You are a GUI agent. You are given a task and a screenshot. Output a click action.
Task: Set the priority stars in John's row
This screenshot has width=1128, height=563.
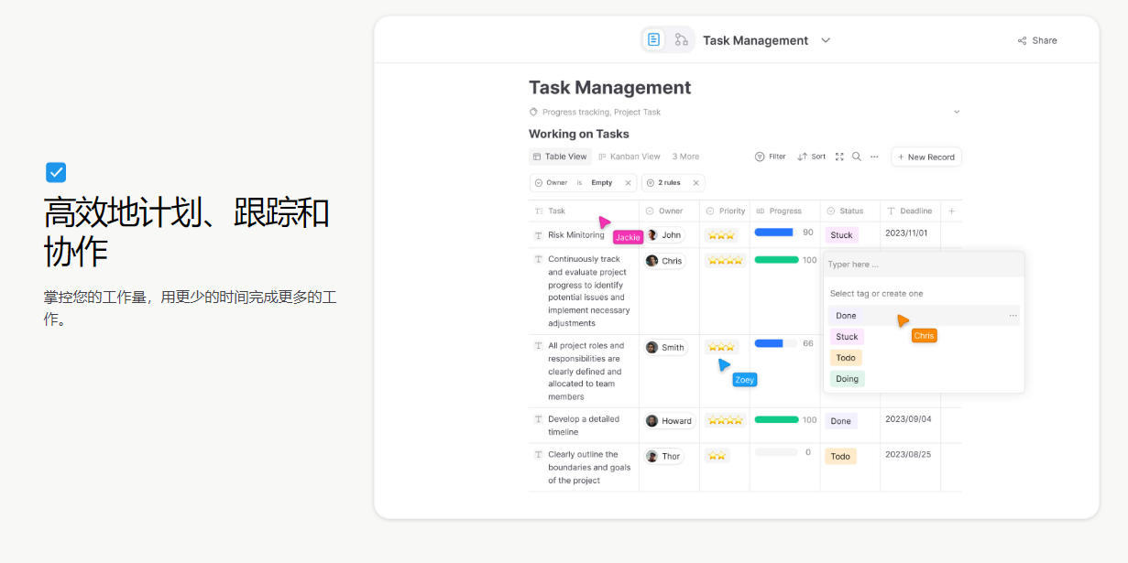coord(721,235)
